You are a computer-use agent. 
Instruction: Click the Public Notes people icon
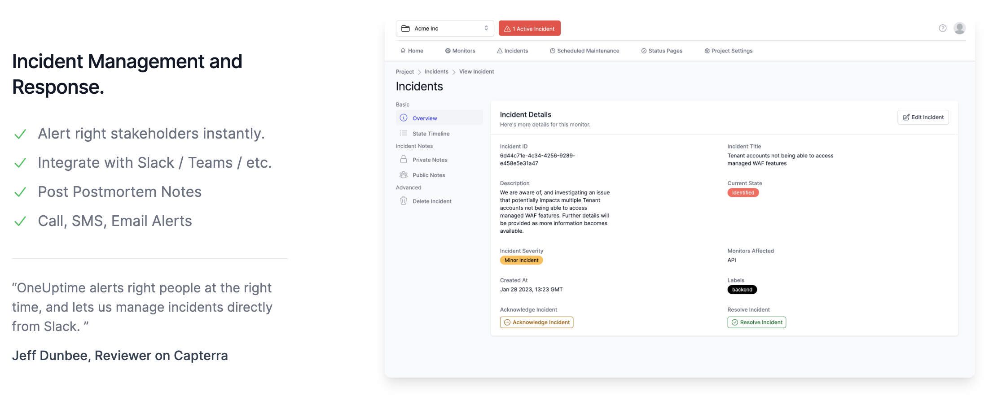[x=404, y=175]
